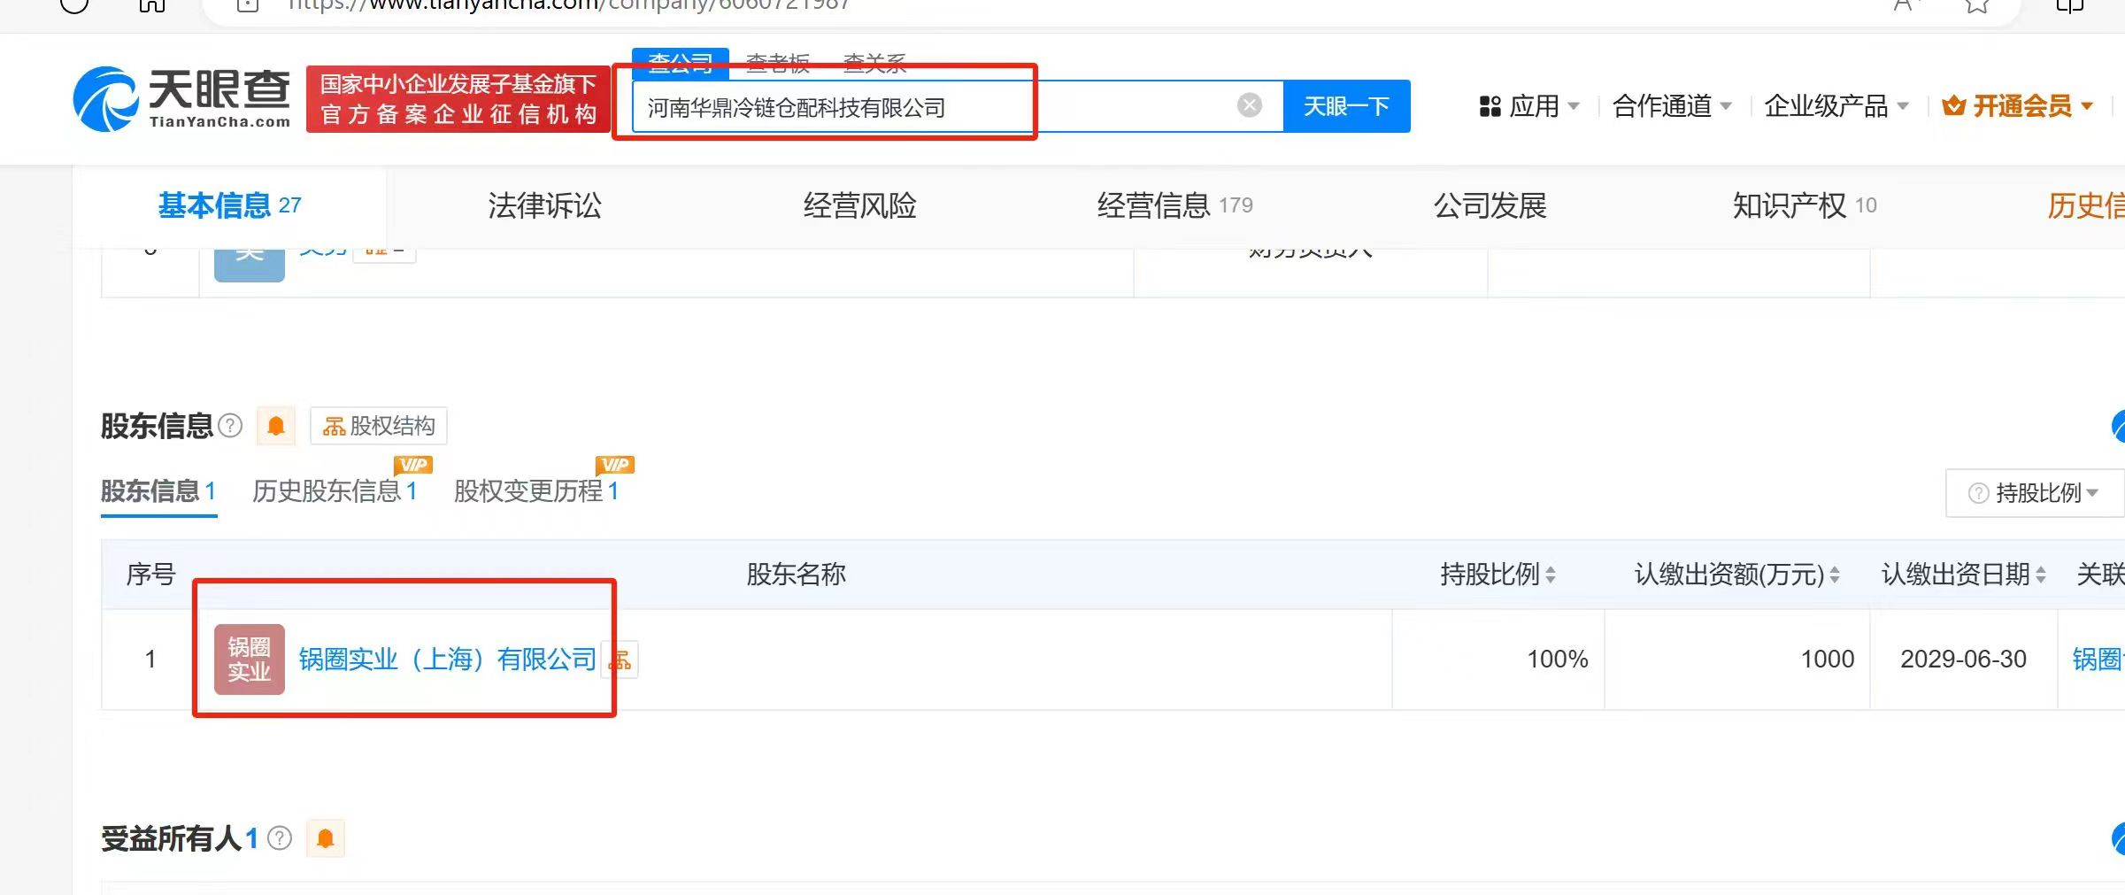Click the TianYanCha logo

point(181,99)
